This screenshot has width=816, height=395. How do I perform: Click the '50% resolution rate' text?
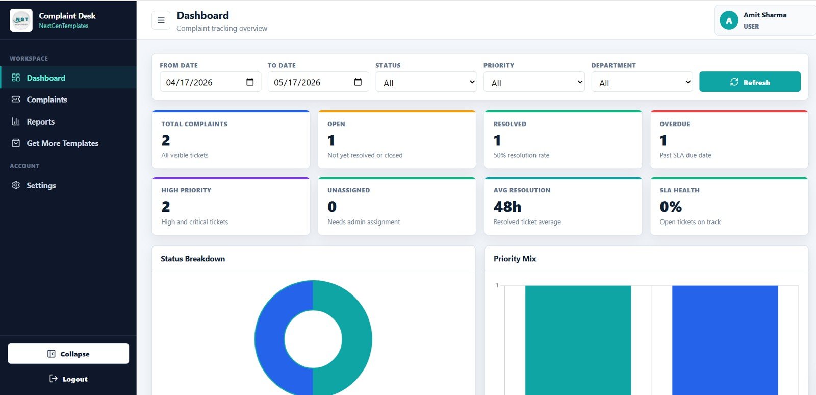[x=521, y=155]
